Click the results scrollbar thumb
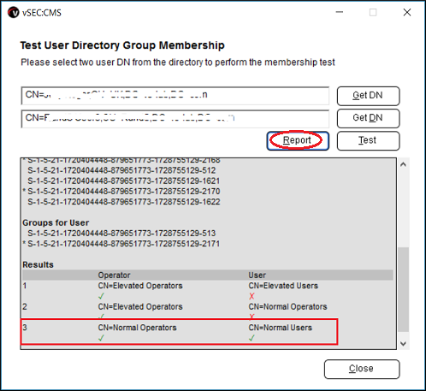 [x=403, y=289]
